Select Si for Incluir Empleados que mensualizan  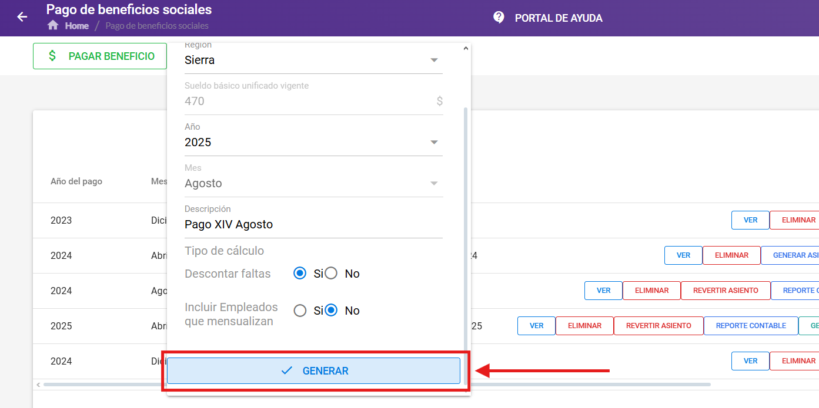click(x=300, y=311)
